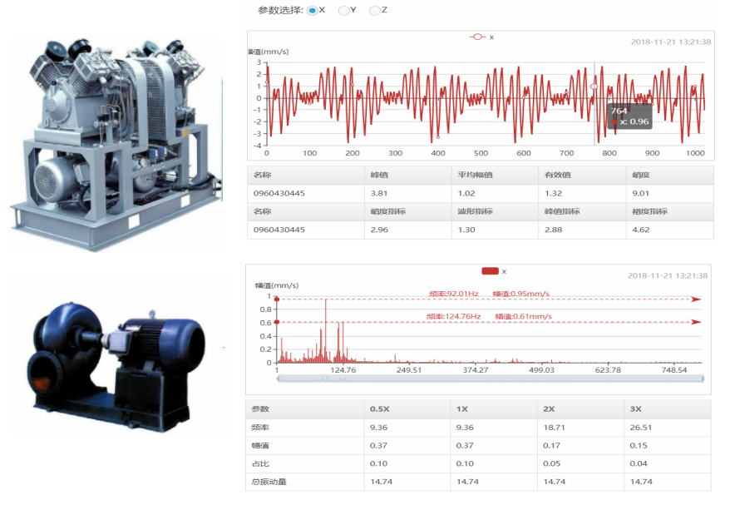
Task: Click the blue centrifugal pump image
Action: tap(116, 366)
